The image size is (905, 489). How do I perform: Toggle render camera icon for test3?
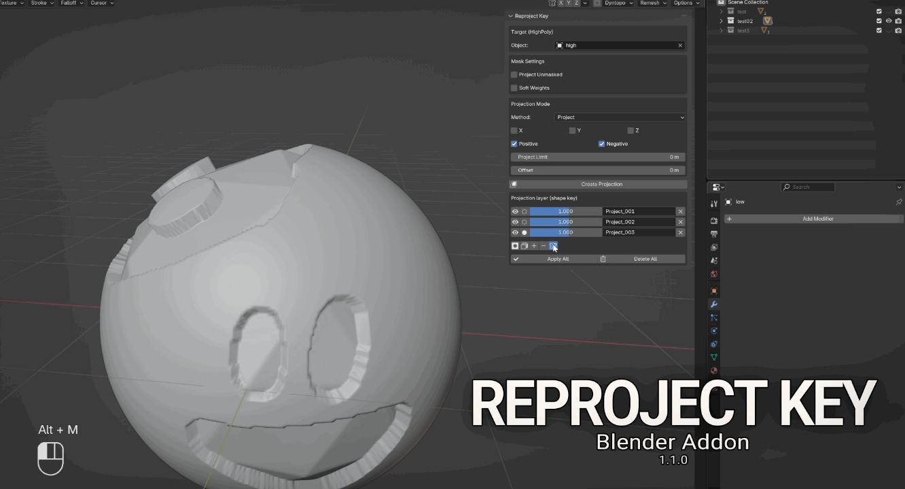(x=898, y=31)
